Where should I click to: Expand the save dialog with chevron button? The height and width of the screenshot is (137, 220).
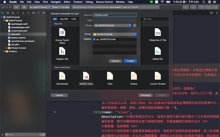pyautogui.click(x=135, y=25)
